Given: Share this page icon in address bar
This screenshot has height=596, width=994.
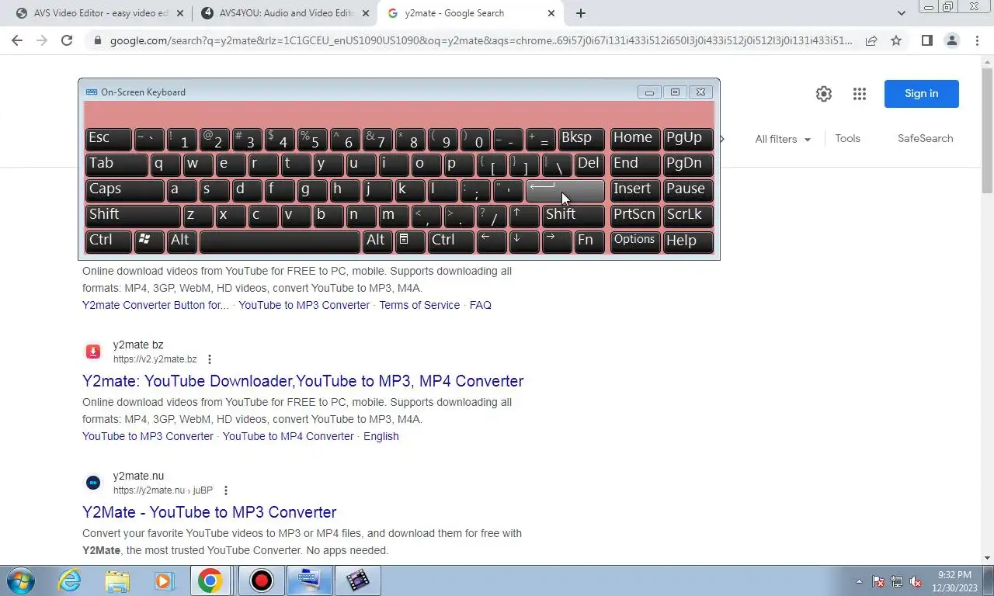Looking at the screenshot, I should [x=871, y=40].
